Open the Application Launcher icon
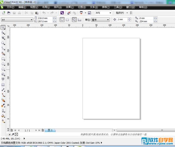 point(81,13)
